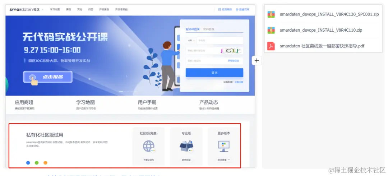Click zip icon for V8R4C110 file
Image resolution: width=388 pixels, height=176 pixels.
point(271,30)
